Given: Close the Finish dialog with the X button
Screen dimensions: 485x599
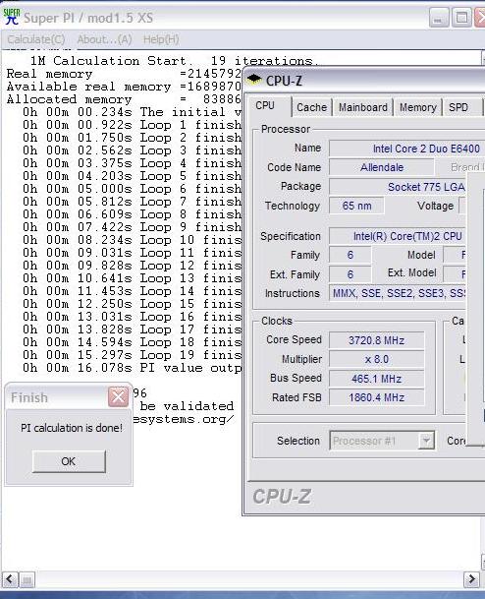Looking at the screenshot, I should (118, 397).
